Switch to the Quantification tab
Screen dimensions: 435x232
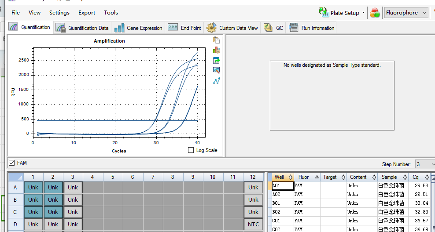click(x=30, y=27)
